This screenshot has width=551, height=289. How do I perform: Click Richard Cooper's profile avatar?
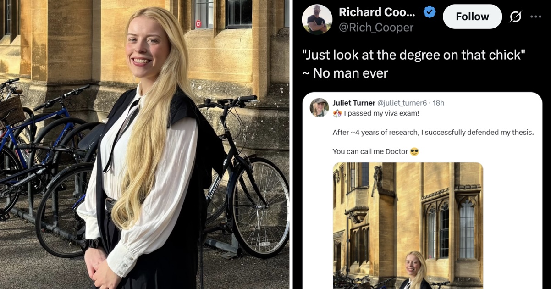click(317, 19)
